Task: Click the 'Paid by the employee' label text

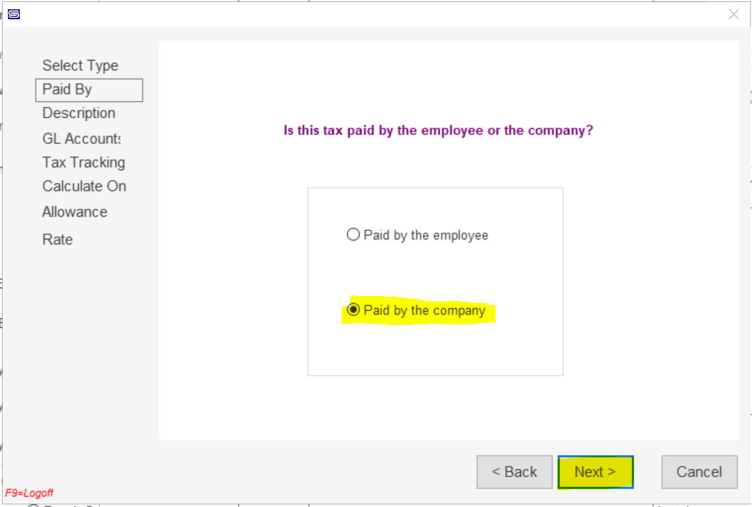Action: 426,235
